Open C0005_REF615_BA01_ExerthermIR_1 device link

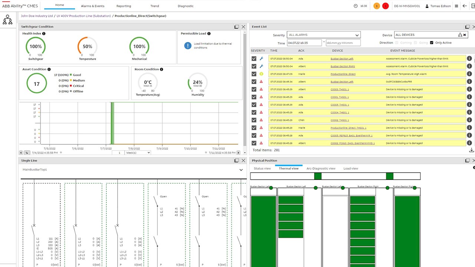351,136
